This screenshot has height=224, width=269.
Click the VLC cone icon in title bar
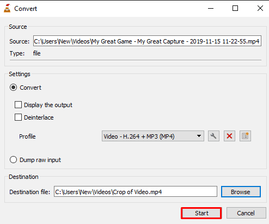(x=7, y=8)
